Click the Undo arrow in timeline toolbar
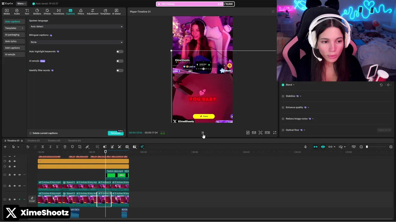The image size is (396, 222). click(28, 147)
